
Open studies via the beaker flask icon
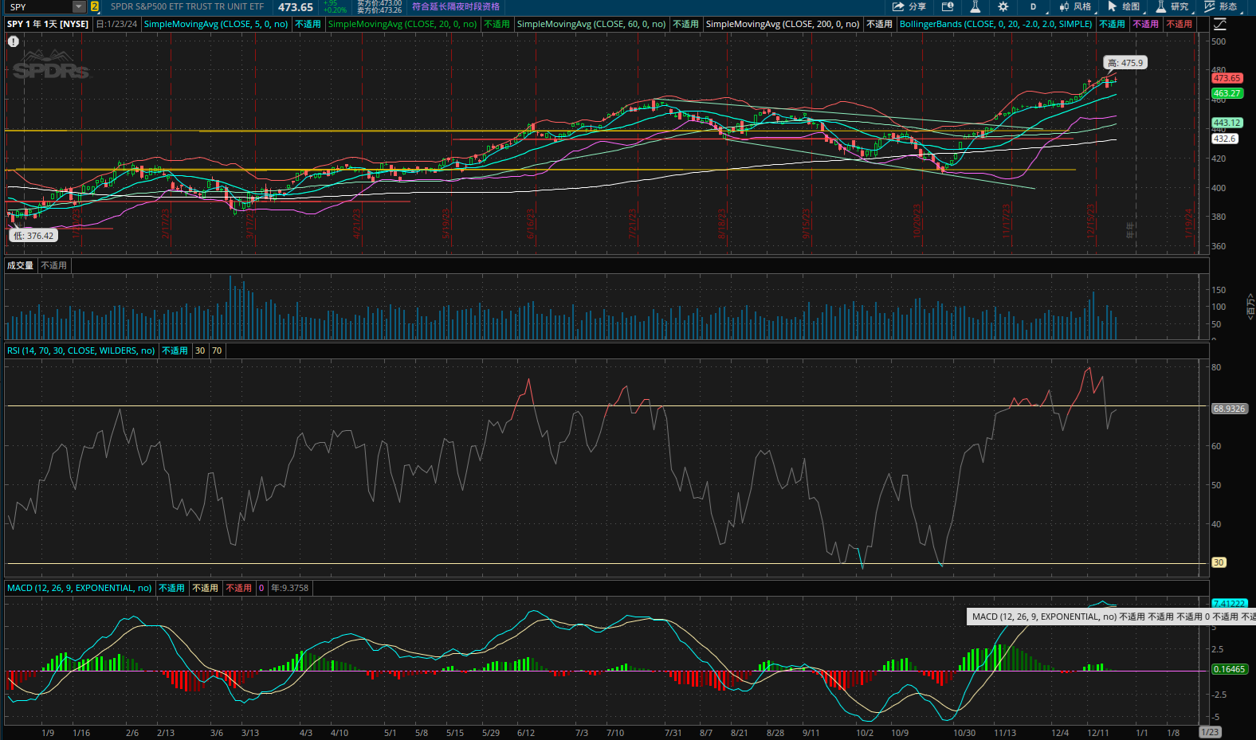(975, 6)
